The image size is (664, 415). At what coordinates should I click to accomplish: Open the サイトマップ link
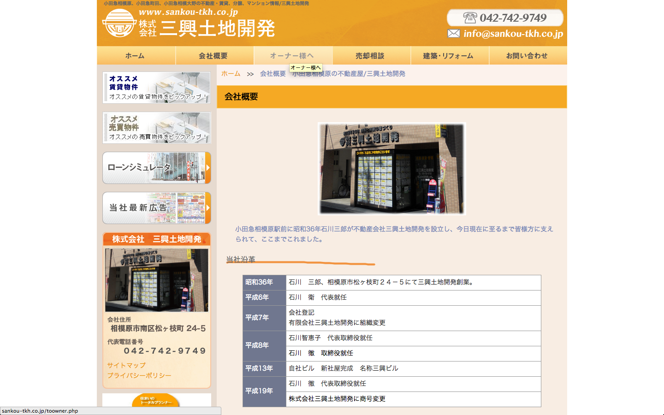point(126,365)
